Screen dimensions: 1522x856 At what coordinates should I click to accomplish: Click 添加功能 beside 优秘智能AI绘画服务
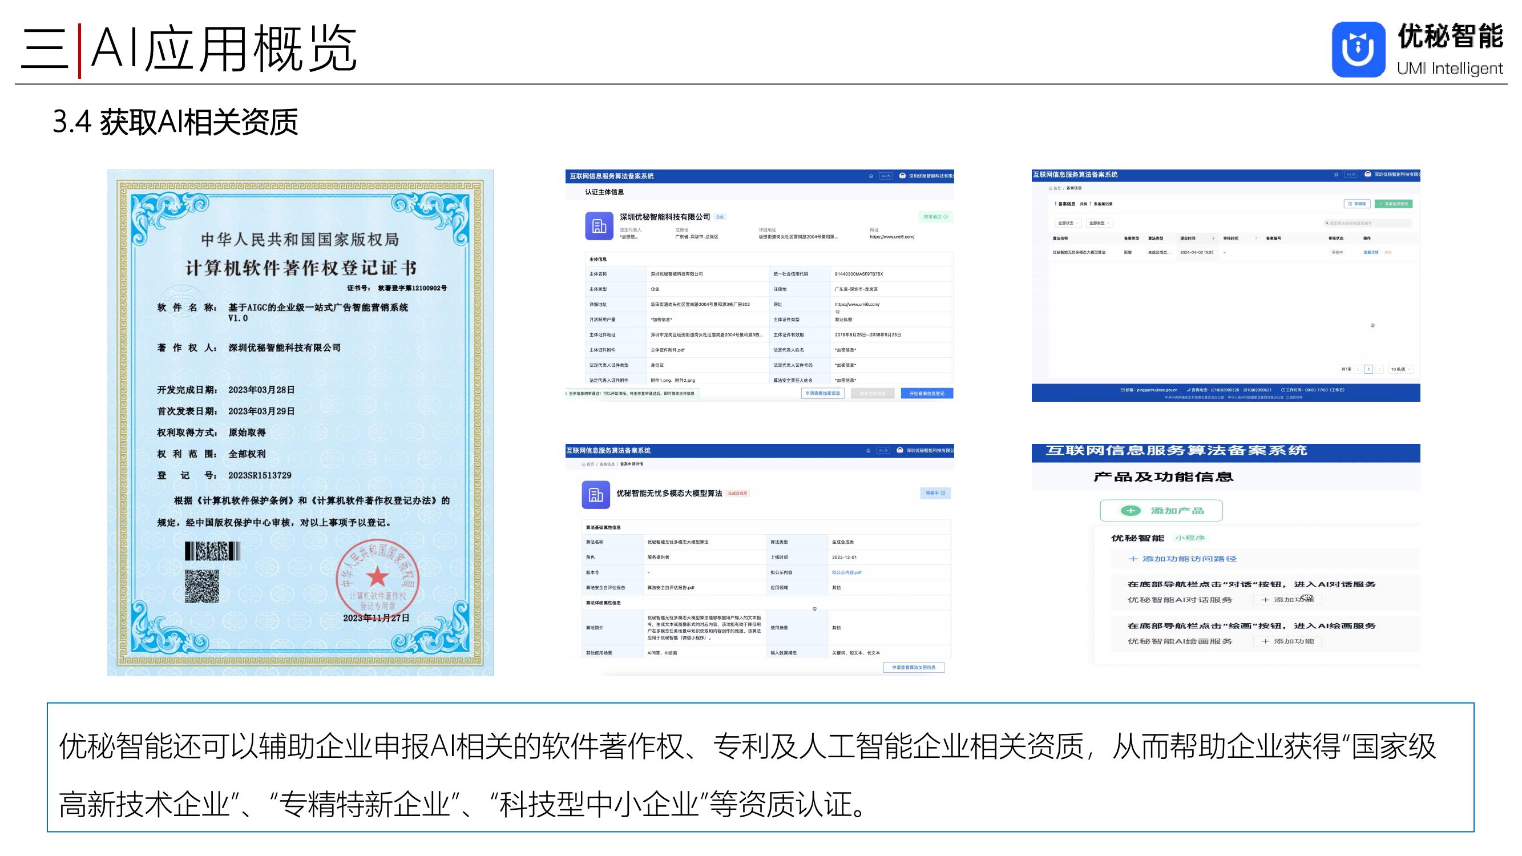coord(1287,641)
